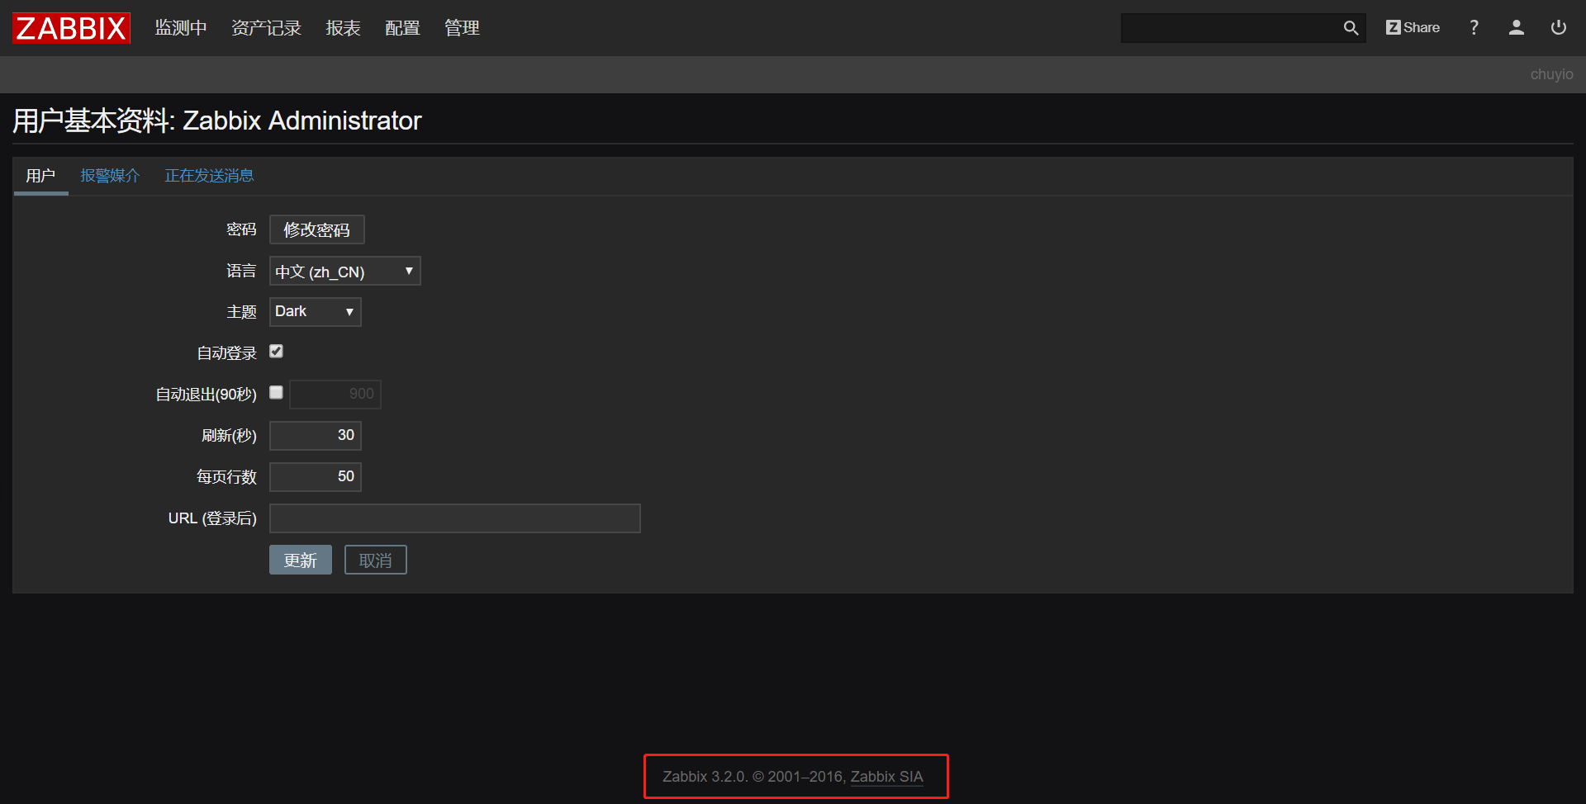Open the 主题 dropdown showing Dark
The height and width of the screenshot is (804, 1586).
point(316,312)
